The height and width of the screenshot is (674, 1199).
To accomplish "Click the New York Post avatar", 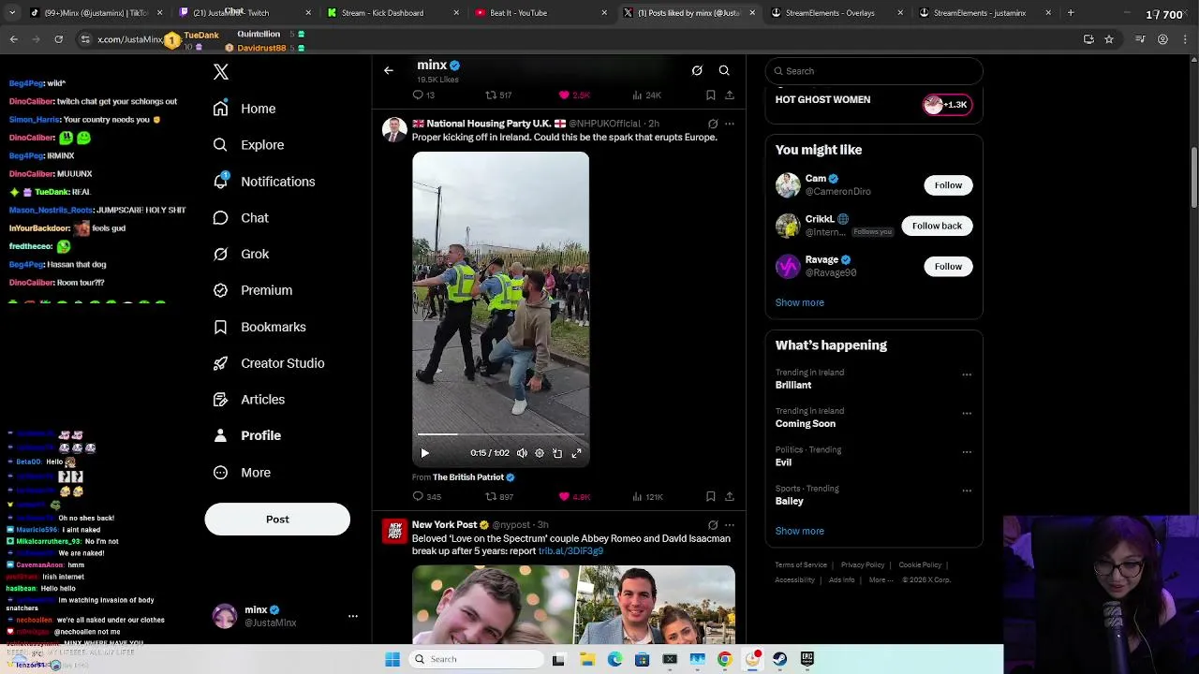I will (x=394, y=532).
